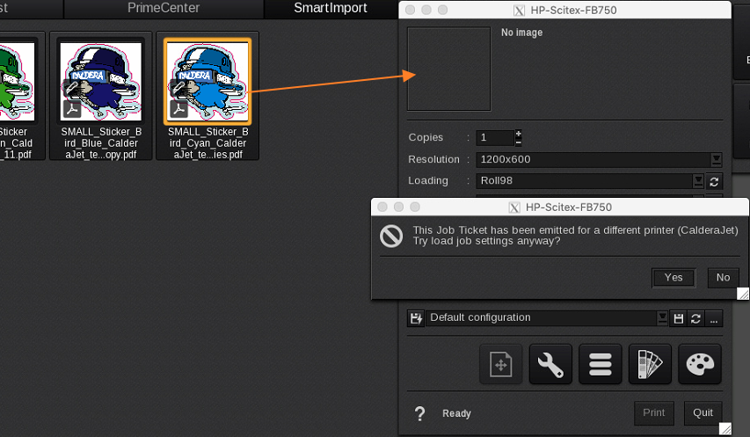The height and width of the screenshot is (437, 750).
Task: Refresh the Loading media list
Action: coord(715,181)
